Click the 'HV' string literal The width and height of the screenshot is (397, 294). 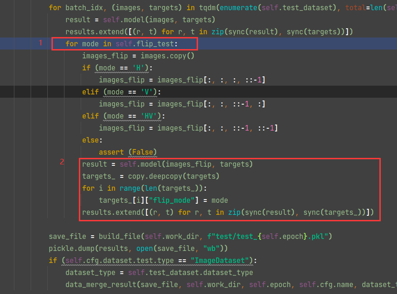(x=151, y=116)
